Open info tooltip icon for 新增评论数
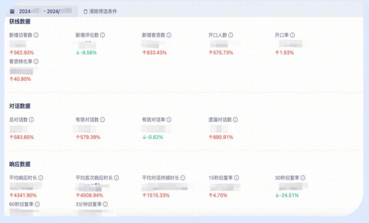 102,35
